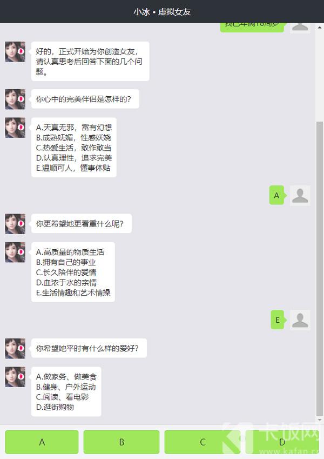The width and height of the screenshot is (324, 459).
Task: Click avatar next to '你心中的完美伴侣是怎样的?'
Action: [x=15, y=99]
